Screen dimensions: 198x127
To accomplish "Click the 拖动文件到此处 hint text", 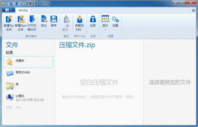I will 98,97.
